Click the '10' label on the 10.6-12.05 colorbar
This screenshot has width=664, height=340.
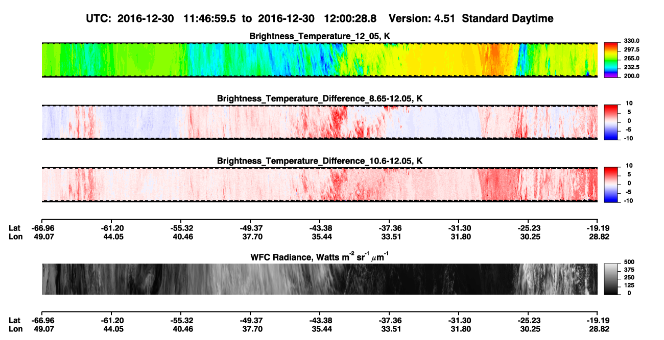[x=630, y=166]
